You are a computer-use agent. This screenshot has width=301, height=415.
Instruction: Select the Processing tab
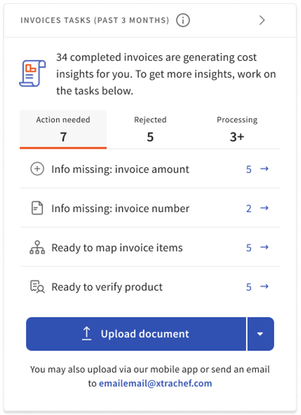click(x=237, y=129)
